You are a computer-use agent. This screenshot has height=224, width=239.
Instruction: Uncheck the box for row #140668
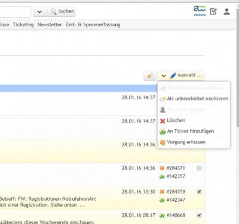pos(199,215)
